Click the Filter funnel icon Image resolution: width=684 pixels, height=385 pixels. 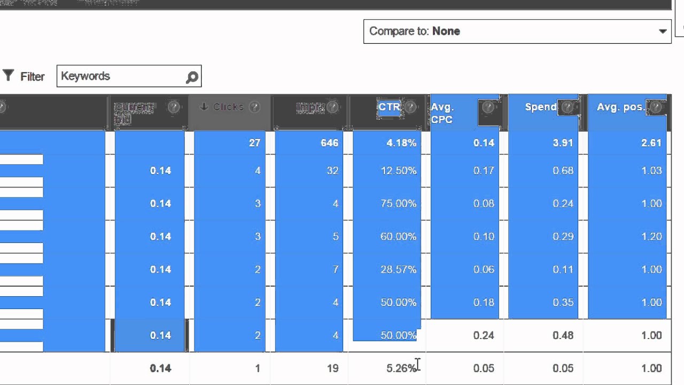point(8,75)
